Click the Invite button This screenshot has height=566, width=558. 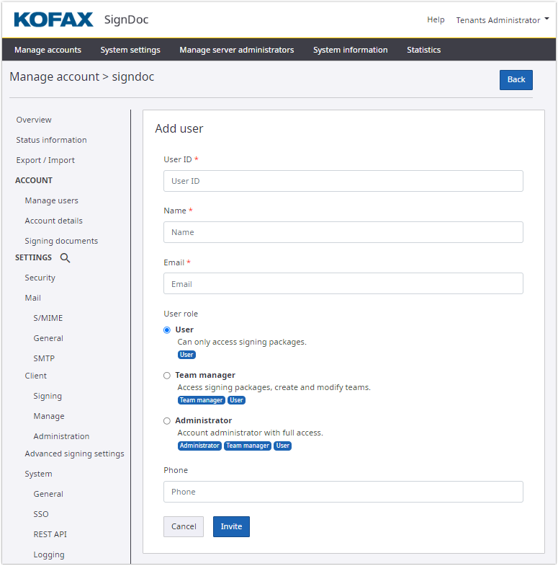click(231, 526)
